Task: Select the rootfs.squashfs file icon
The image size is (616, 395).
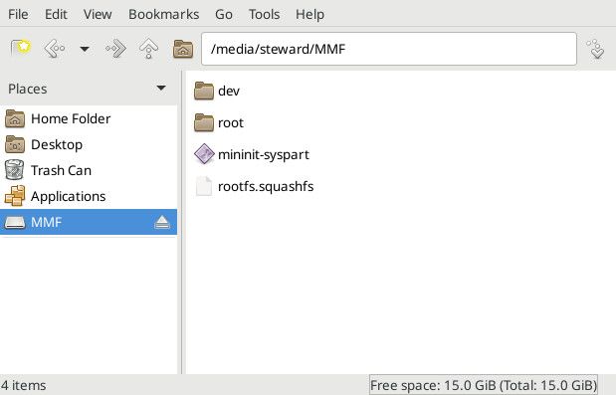Action: click(x=204, y=186)
